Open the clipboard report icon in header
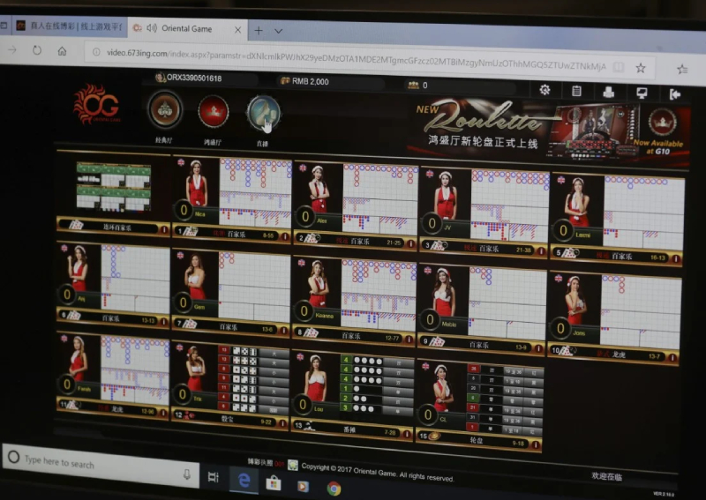 (576, 92)
